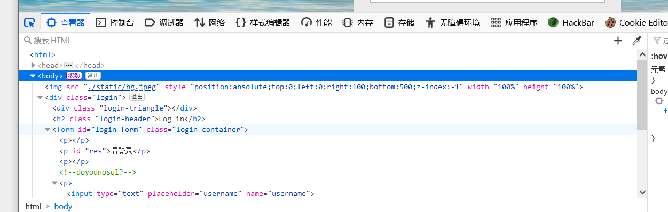
Task: Open the 控制台 console tab
Action: 115,22
